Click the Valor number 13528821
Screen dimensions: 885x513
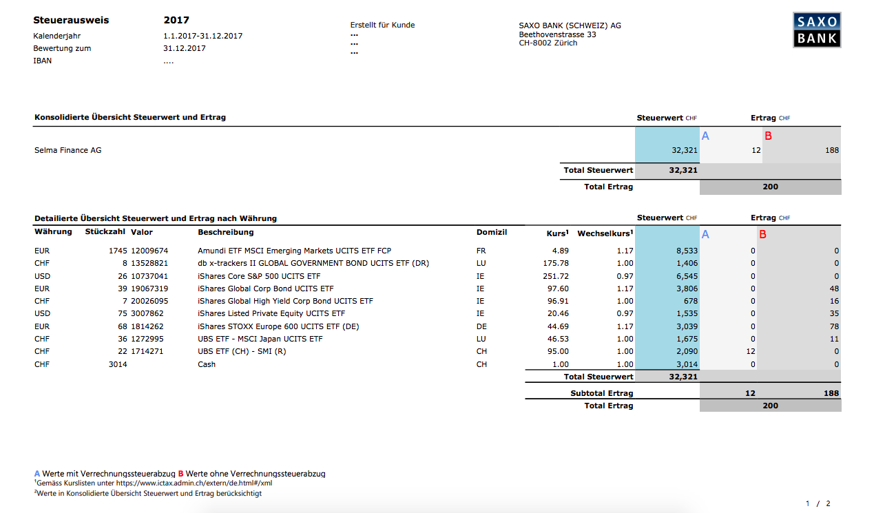pos(149,263)
